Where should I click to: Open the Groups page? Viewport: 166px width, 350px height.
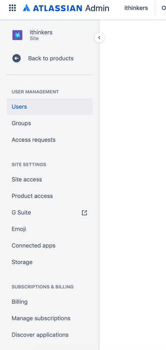click(50, 123)
